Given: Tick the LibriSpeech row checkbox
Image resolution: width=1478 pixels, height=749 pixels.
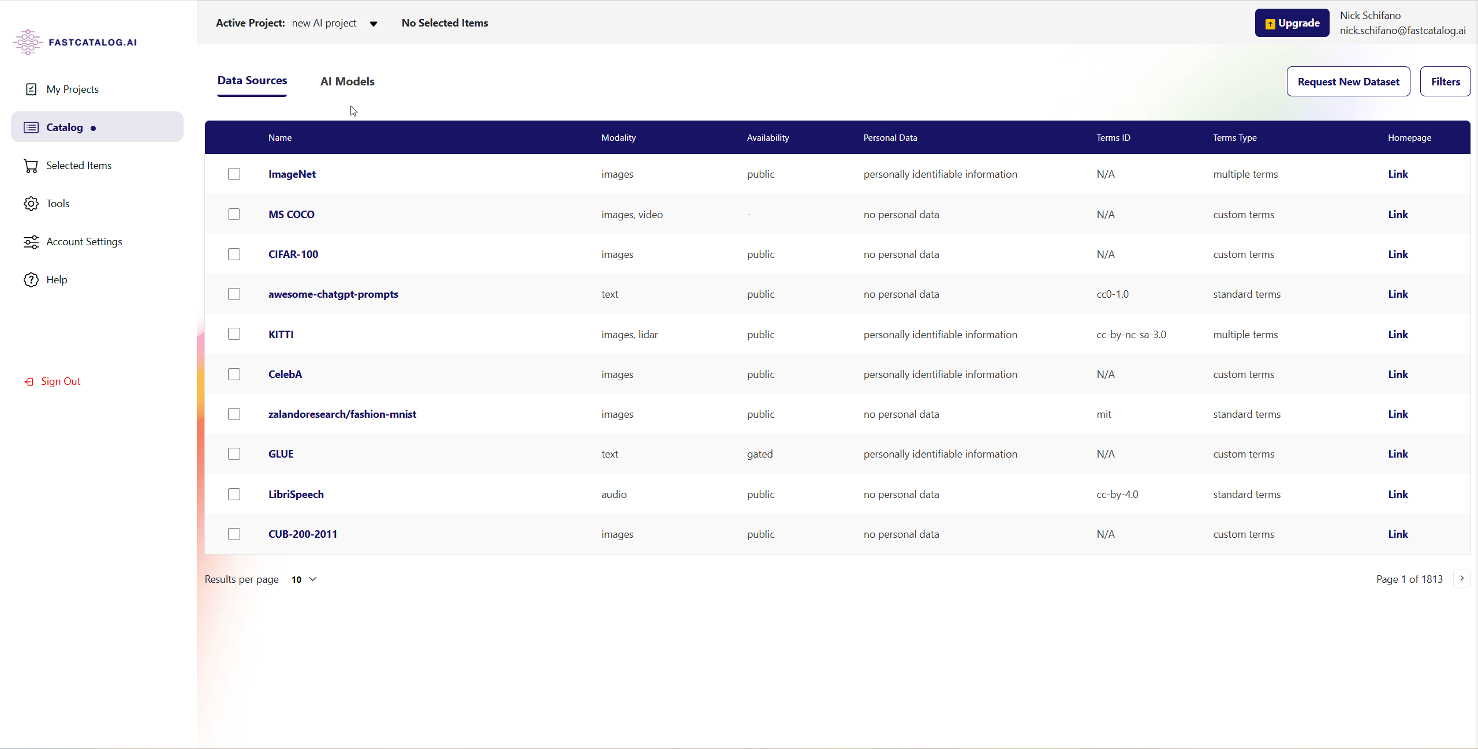Looking at the screenshot, I should [234, 494].
